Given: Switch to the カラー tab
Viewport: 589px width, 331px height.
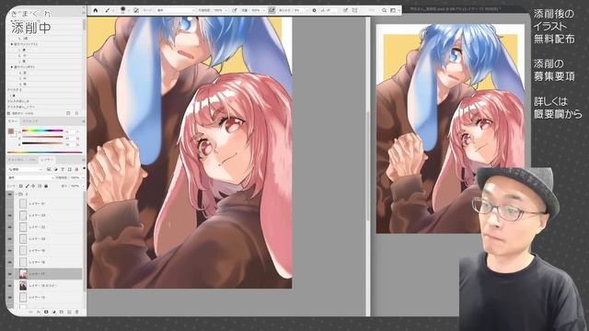Looking at the screenshot, I should tap(13, 121).
